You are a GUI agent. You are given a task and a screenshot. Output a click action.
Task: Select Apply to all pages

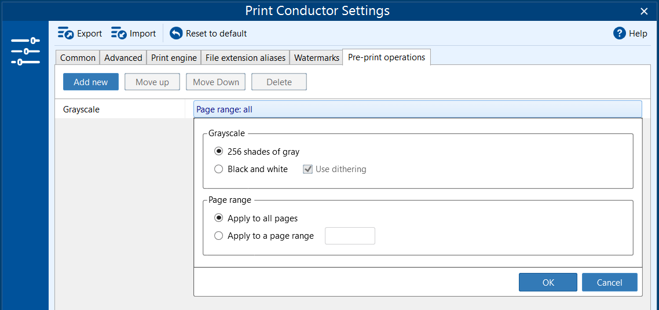coord(218,218)
